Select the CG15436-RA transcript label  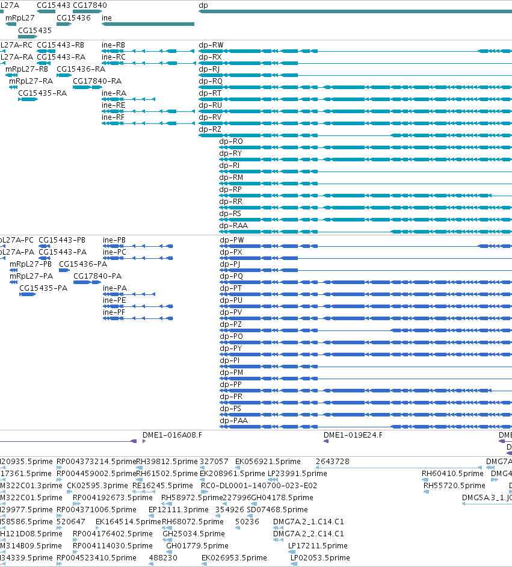(81, 69)
